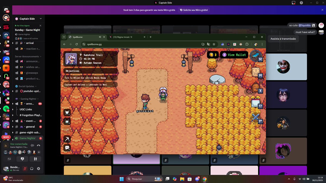Click the gold coin counter showing 3
This screenshot has width=326, height=183.
[213, 55]
